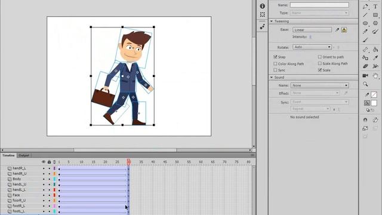This screenshot has width=382, height=215.
Task: Open the sound Sync Event dropdown
Action: click(x=320, y=102)
